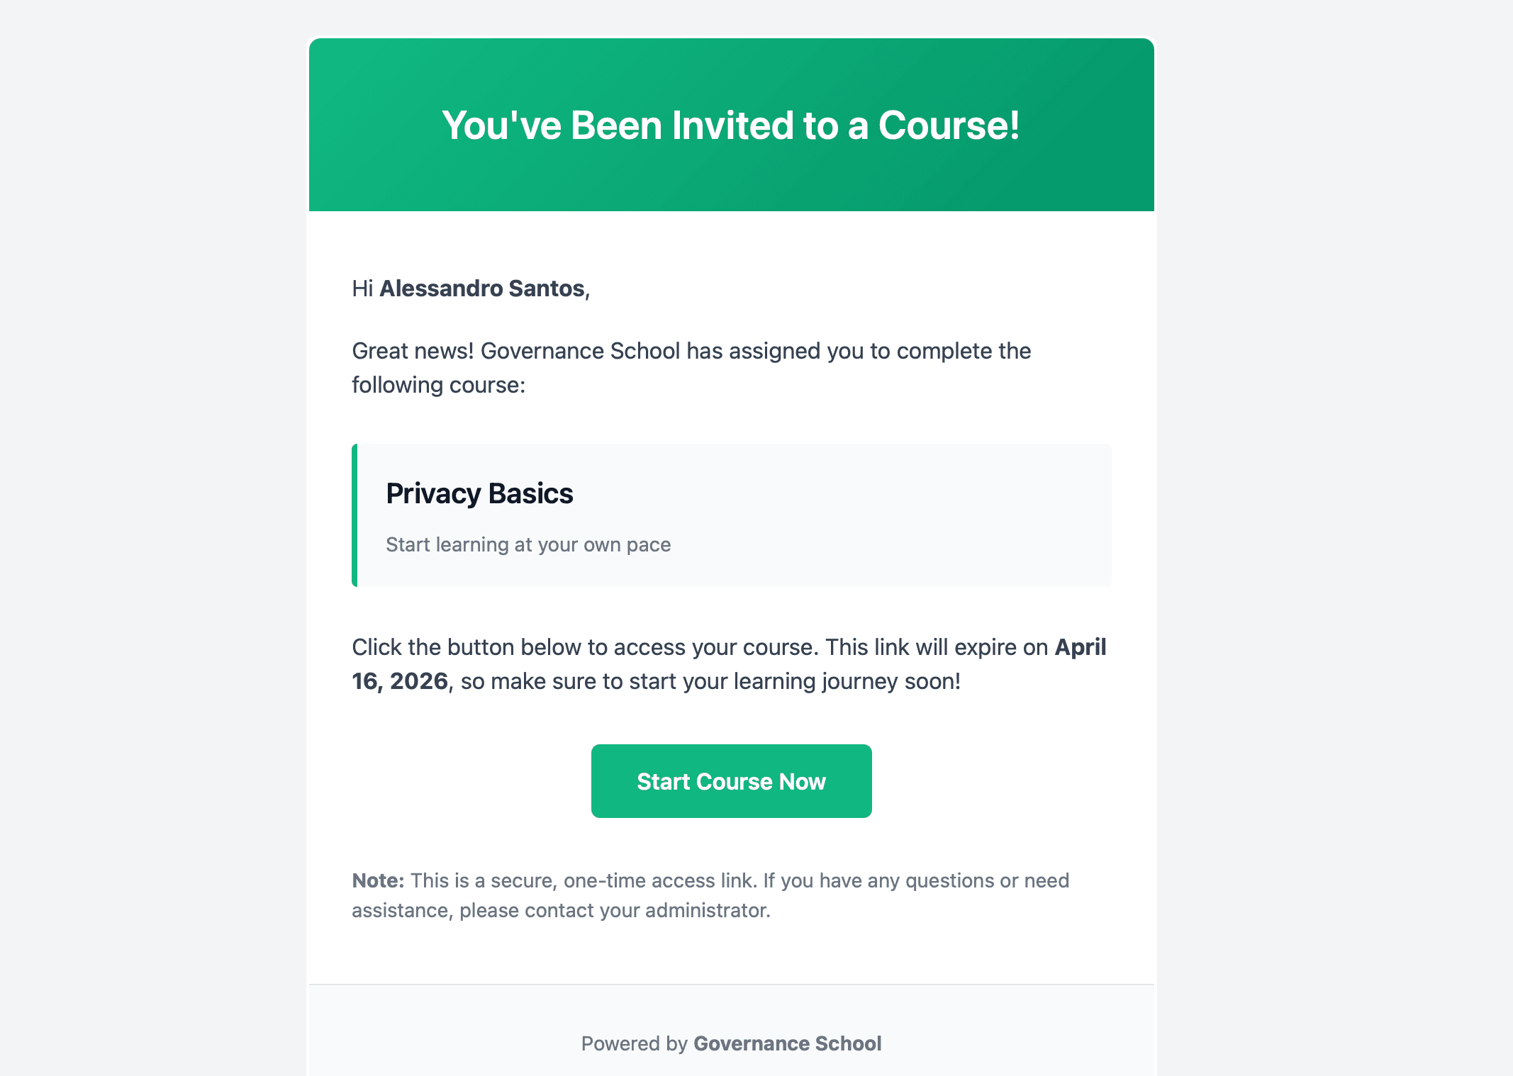
Task: Click the Powered by footer text
Action: tap(635, 1043)
